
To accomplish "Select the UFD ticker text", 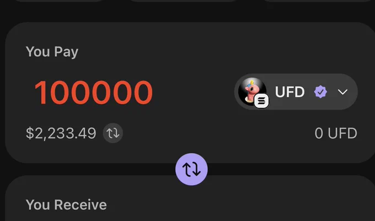I will point(290,91).
